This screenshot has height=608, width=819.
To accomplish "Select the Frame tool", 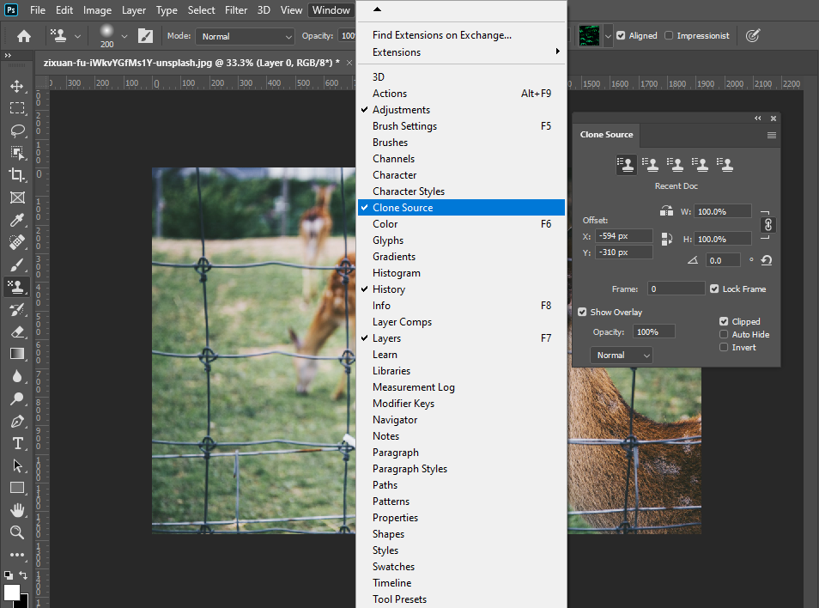I will tap(17, 198).
